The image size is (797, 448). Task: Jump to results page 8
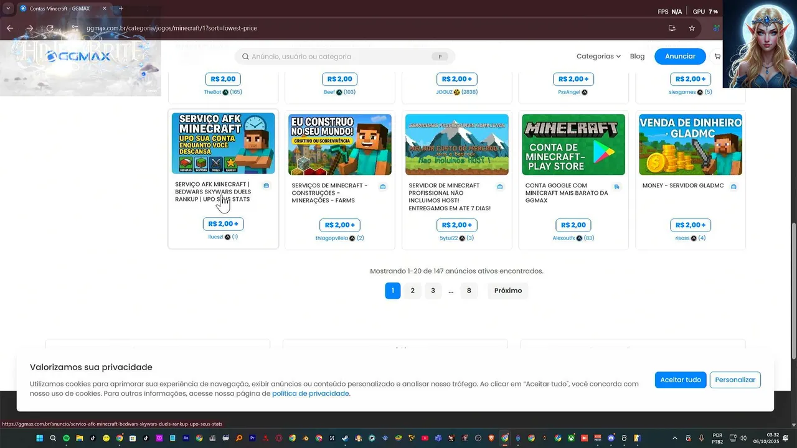[x=469, y=291]
